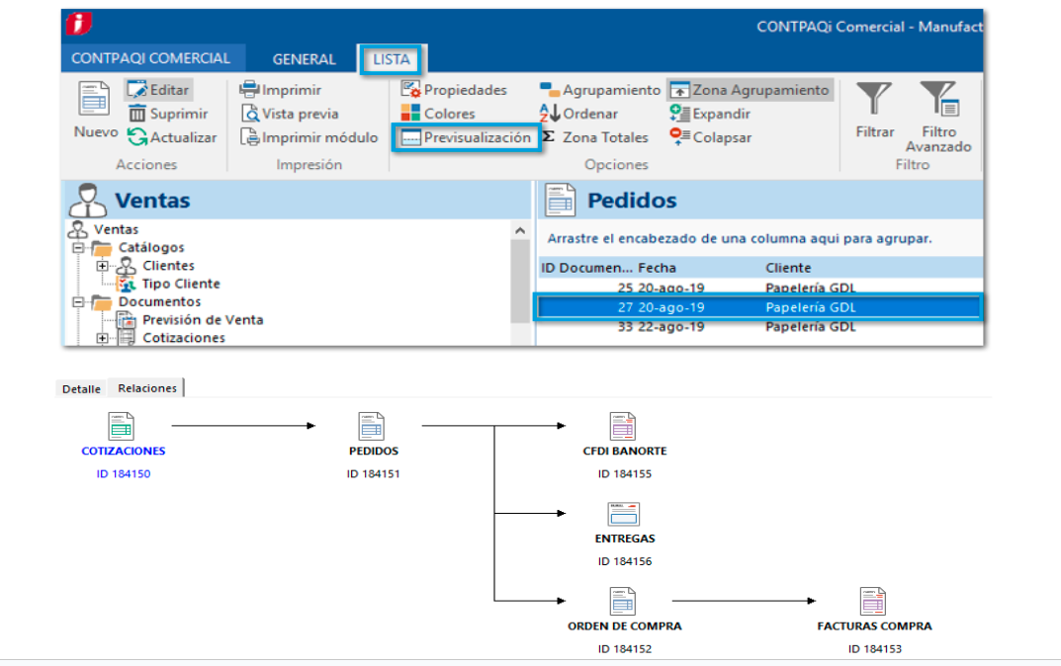Click the Imprimir printer icon

tap(250, 90)
